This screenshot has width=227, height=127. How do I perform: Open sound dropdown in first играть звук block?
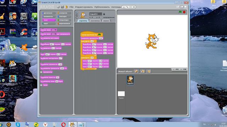click(x=54, y=30)
